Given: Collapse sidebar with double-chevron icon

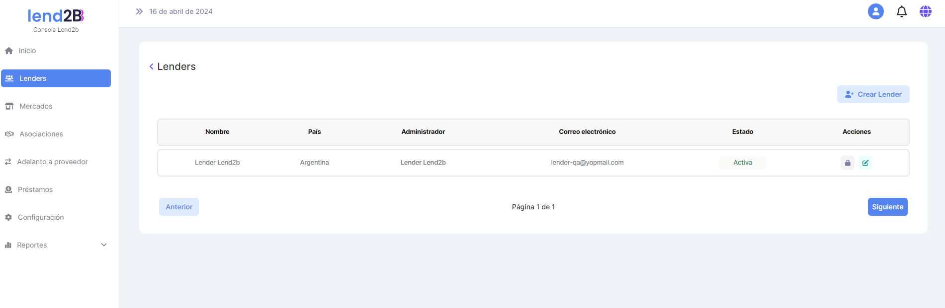Looking at the screenshot, I should click(x=139, y=11).
